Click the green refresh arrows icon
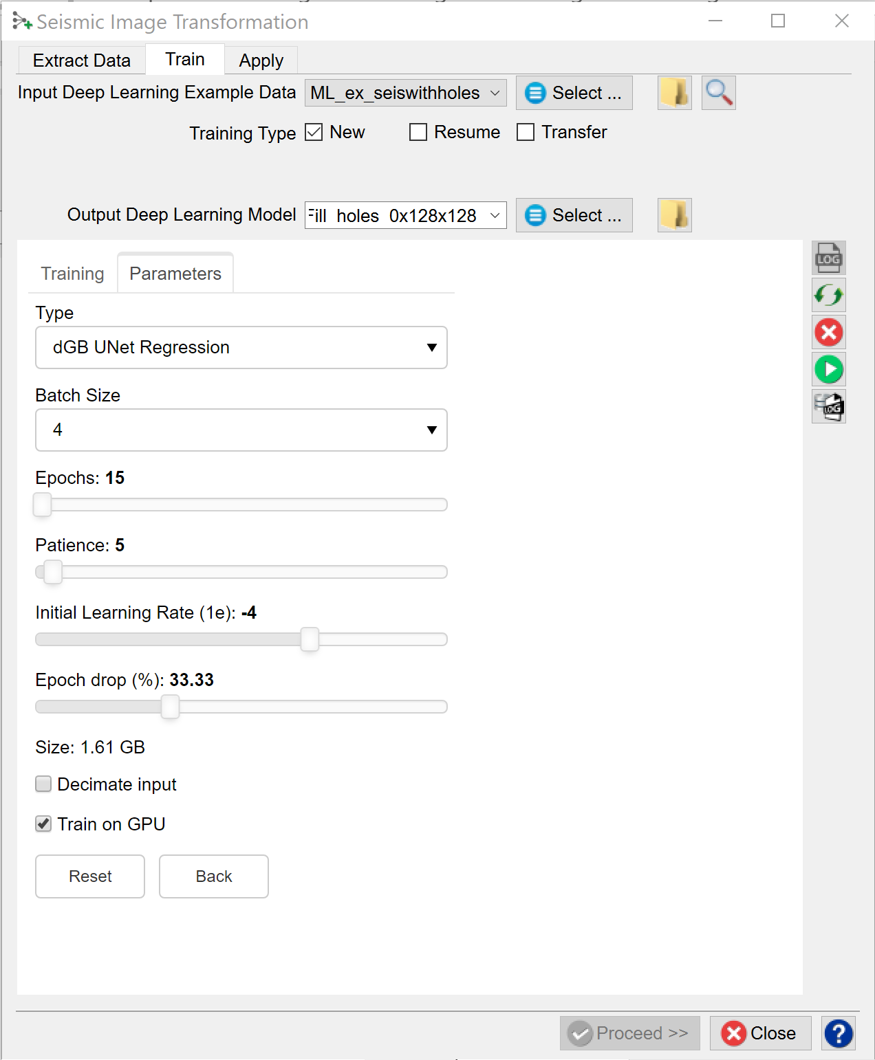Viewport: 875px width, 1060px height. (x=828, y=296)
